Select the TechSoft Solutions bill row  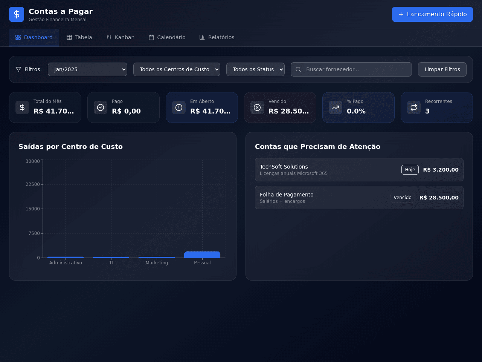[x=359, y=170]
